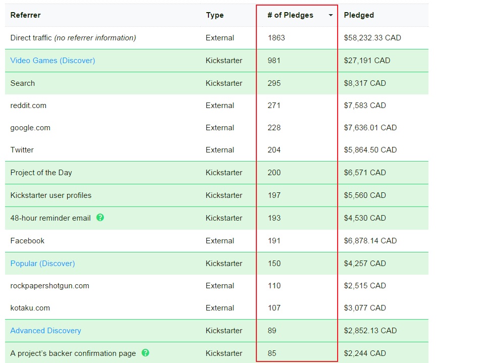Click the External type for kotaku.com
Viewport: 486px width, 363px height.
coord(220,308)
